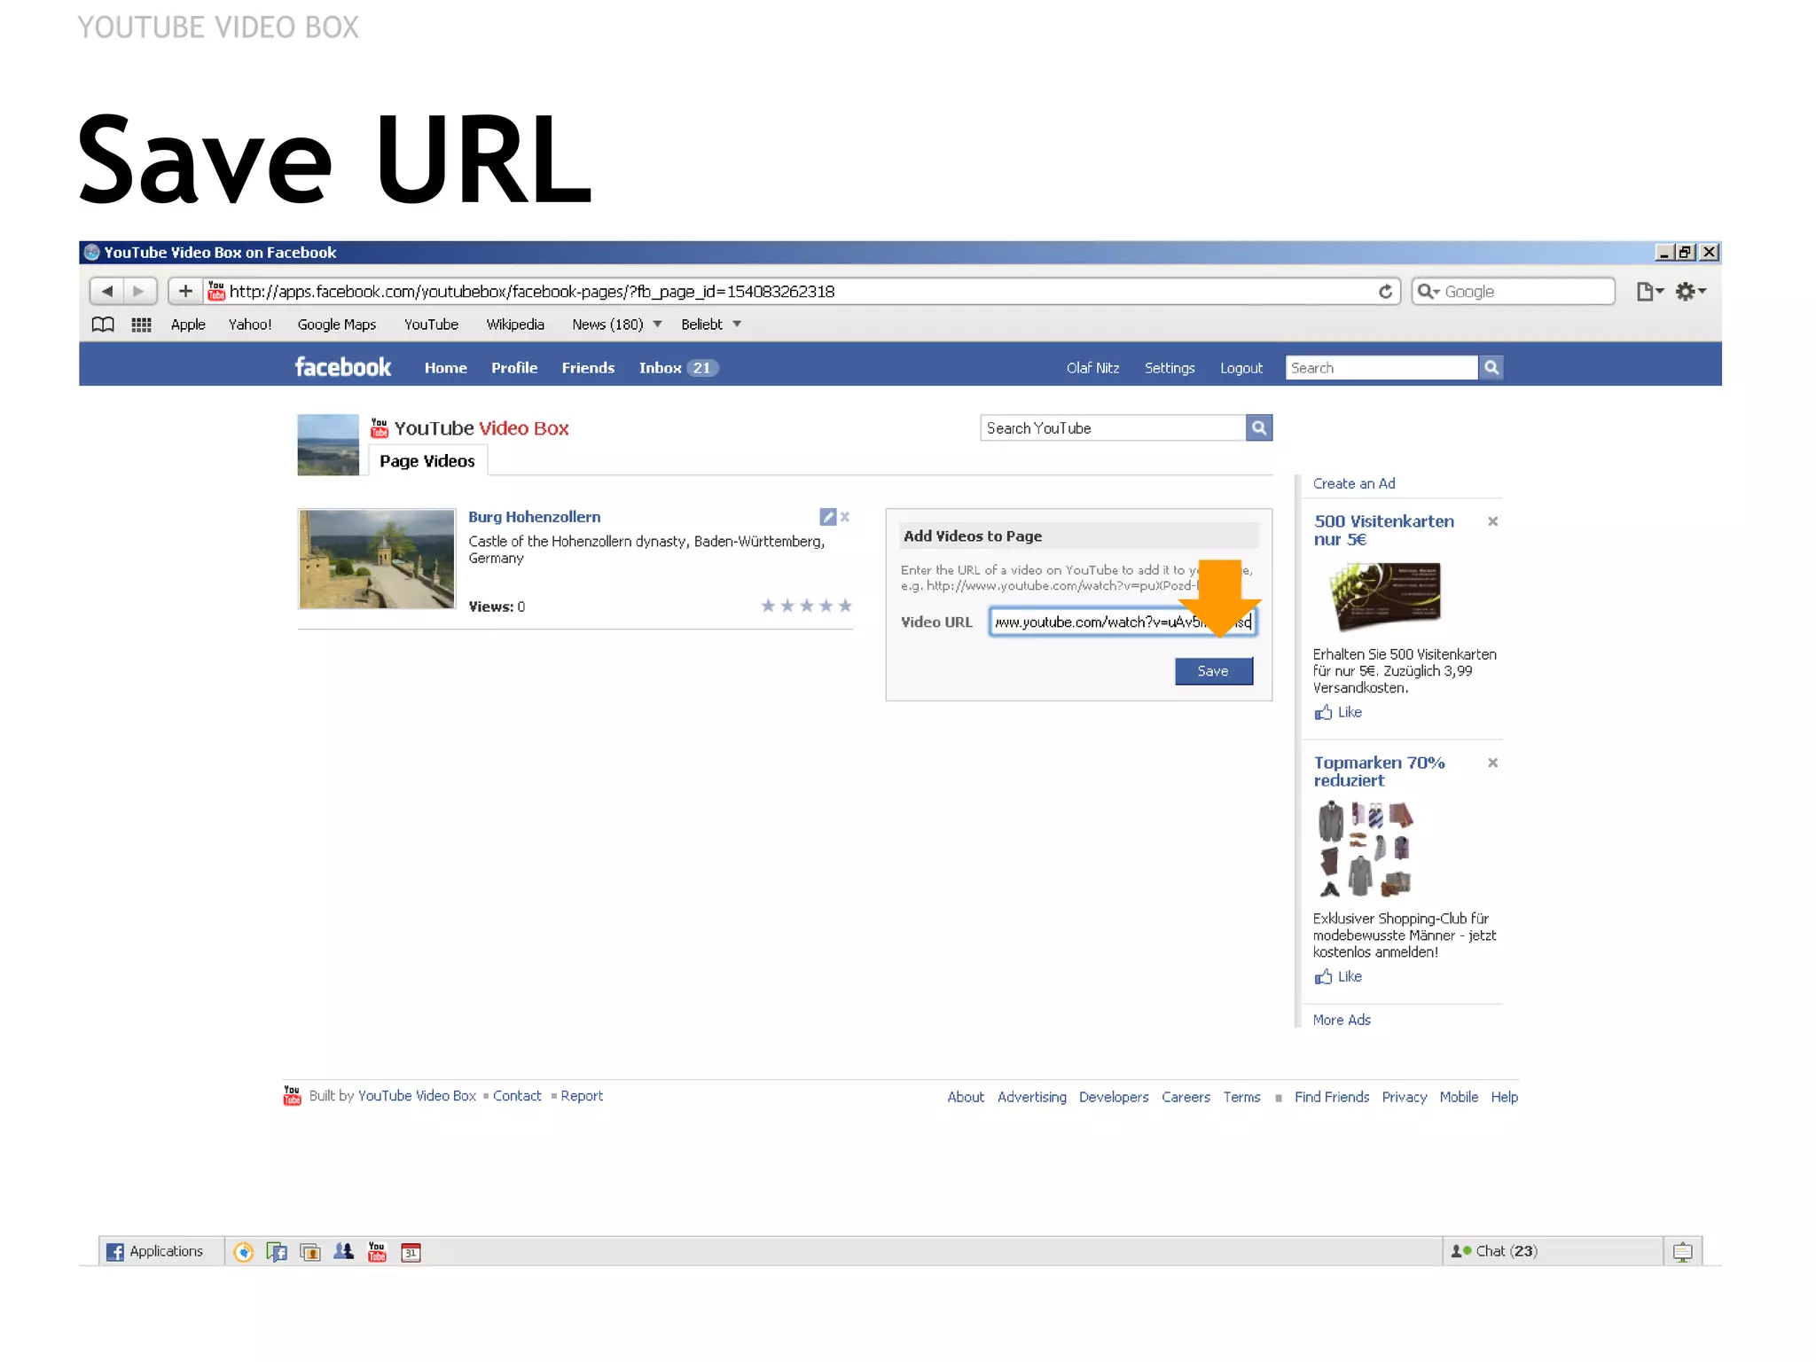Open the Google Maps bookmark

337,325
